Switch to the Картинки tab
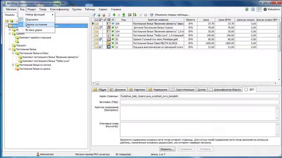Image resolution: width=282 pixels, height=158 pixels. click(x=137, y=90)
